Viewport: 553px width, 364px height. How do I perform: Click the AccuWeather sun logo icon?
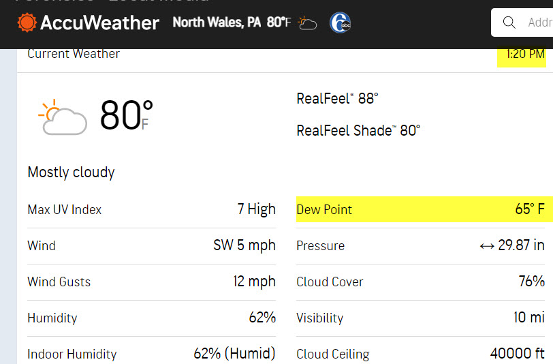point(27,22)
